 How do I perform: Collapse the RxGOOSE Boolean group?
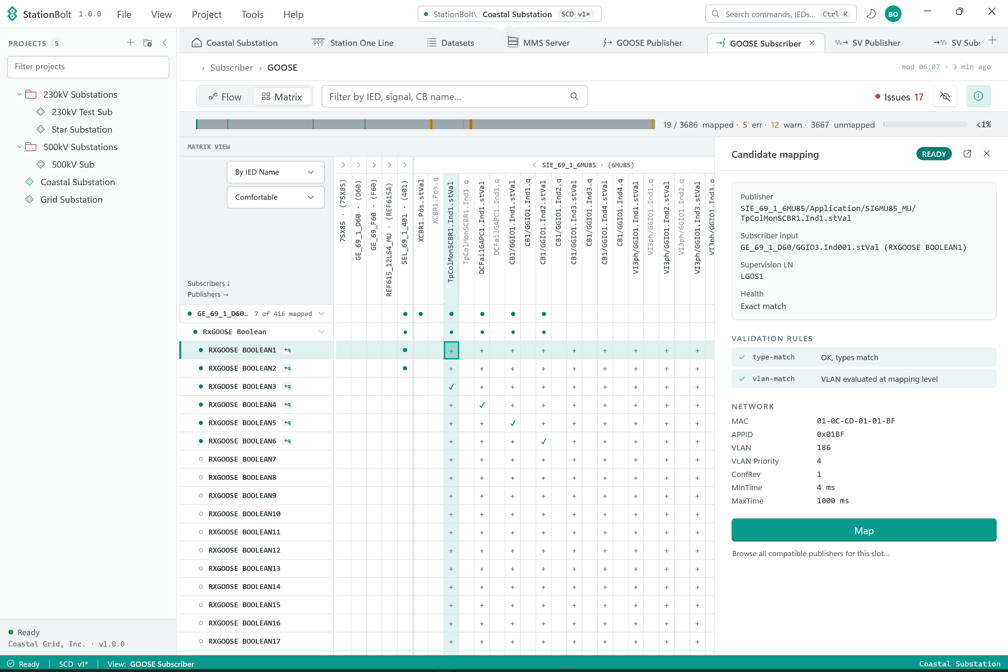click(x=321, y=332)
